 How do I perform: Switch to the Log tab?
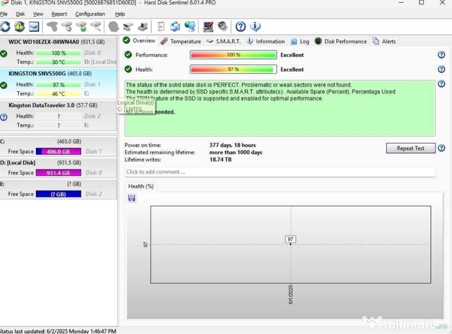click(x=300, y=41)
